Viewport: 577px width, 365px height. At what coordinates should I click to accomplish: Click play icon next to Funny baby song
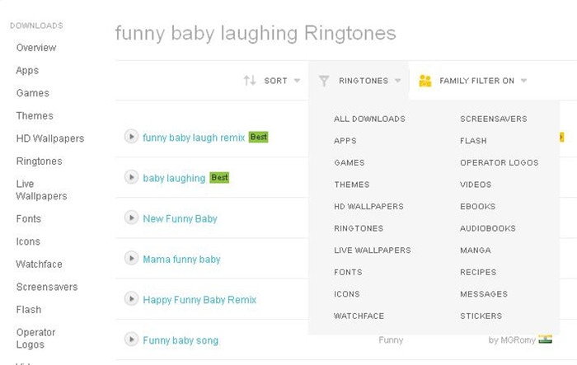[130, 339]
